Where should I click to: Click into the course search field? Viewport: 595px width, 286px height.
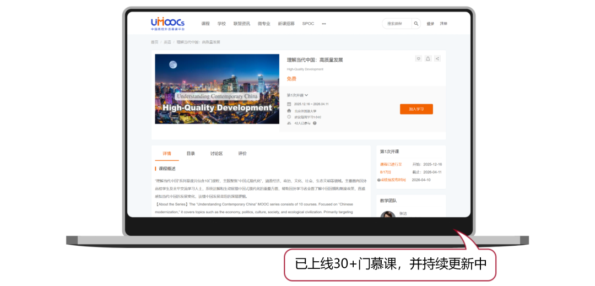pos(398,24)
